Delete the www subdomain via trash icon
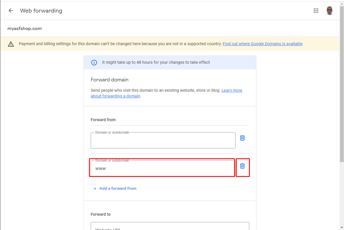The image size is (344, 230). tap(242, 166)
